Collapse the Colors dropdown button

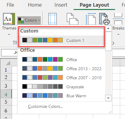point(29,20)
